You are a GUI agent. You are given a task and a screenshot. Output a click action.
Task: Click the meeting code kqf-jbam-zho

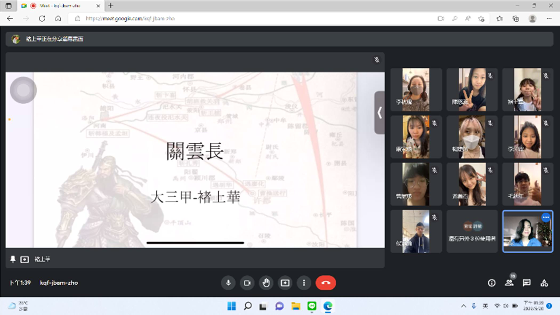tap(59, 283)
